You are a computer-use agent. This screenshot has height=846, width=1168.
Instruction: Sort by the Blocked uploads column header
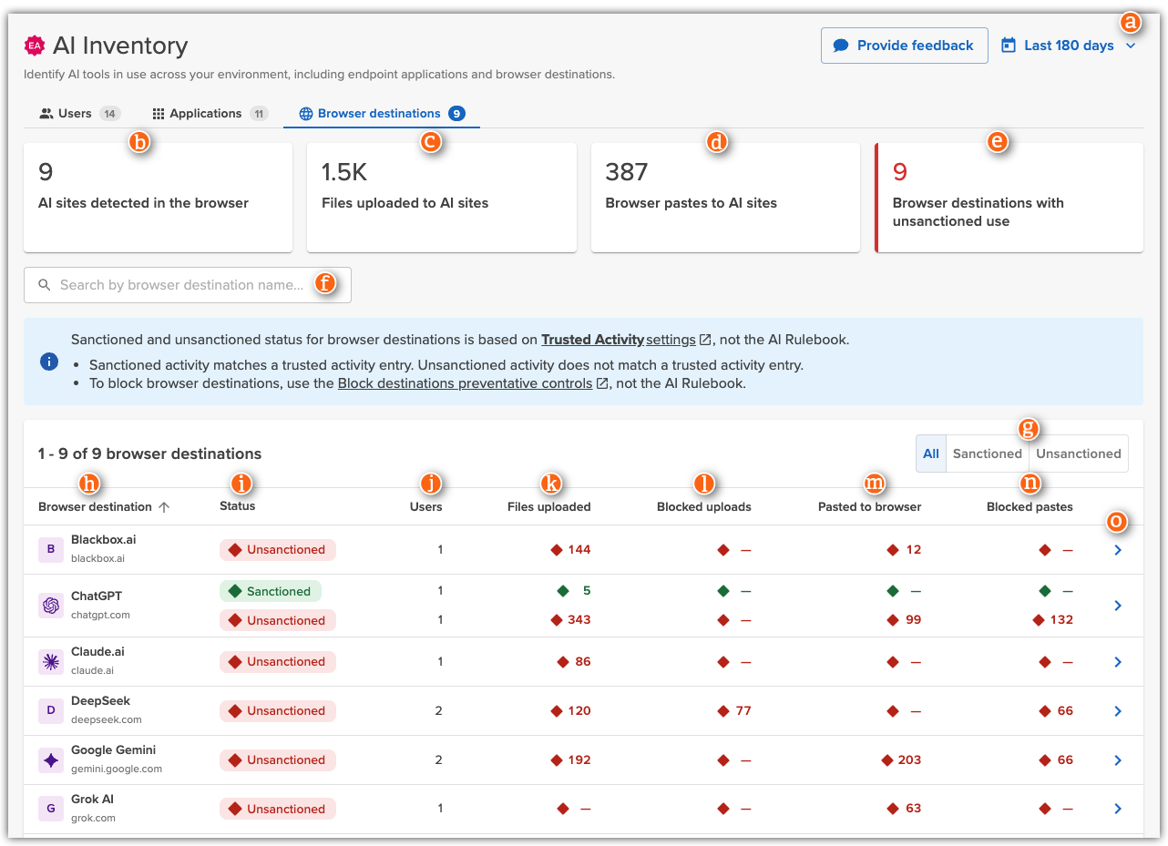tap(704, 506)
